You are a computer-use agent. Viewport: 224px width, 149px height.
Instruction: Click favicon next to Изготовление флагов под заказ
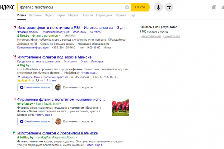[x=14, y=57]
